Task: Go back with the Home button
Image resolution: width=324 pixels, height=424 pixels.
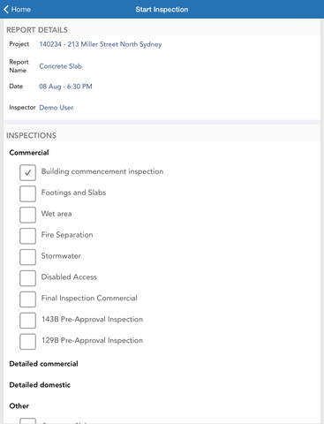Action: 17,10
